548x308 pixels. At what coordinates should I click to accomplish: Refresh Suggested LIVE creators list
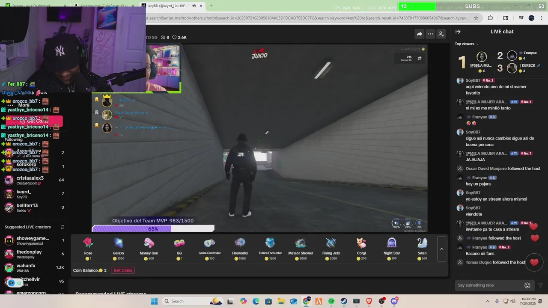[x=63, y=227]
